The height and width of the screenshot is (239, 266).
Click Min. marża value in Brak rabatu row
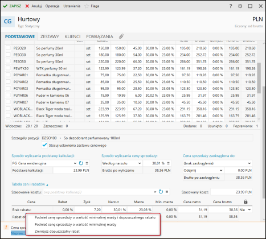165,209
